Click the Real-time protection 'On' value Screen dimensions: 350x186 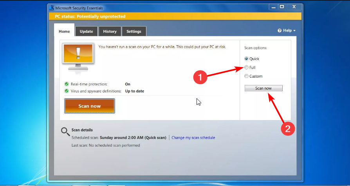128,84
